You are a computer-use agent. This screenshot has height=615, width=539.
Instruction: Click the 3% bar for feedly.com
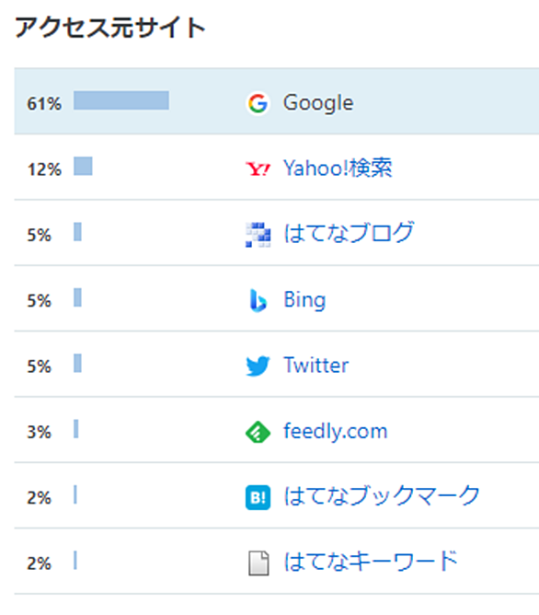pyautogui.click(x=76, y=429)
